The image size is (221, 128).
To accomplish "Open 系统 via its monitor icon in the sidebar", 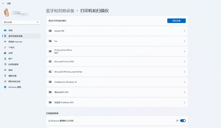I will click(5, 30).
